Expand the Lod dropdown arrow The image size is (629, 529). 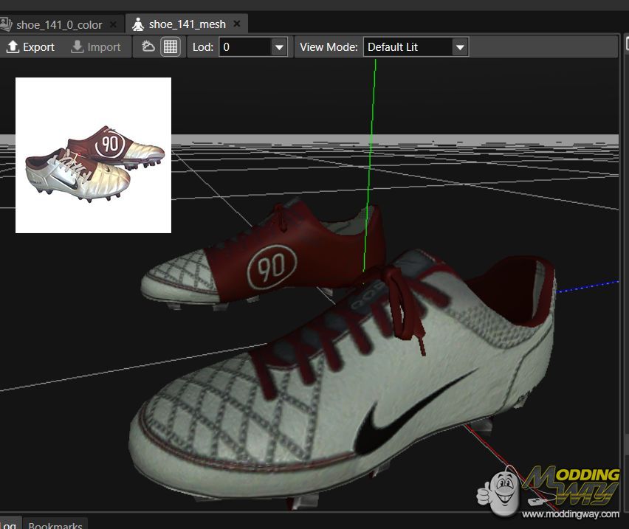pyautogui.click(x=279, y=47)
